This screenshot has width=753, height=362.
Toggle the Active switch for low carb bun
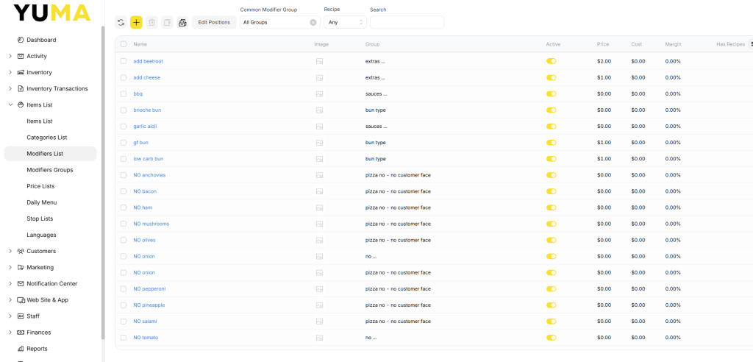click(551, 159)
